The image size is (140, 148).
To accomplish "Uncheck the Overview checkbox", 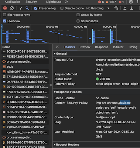I will pyautogui.click(x=4, y=21).
